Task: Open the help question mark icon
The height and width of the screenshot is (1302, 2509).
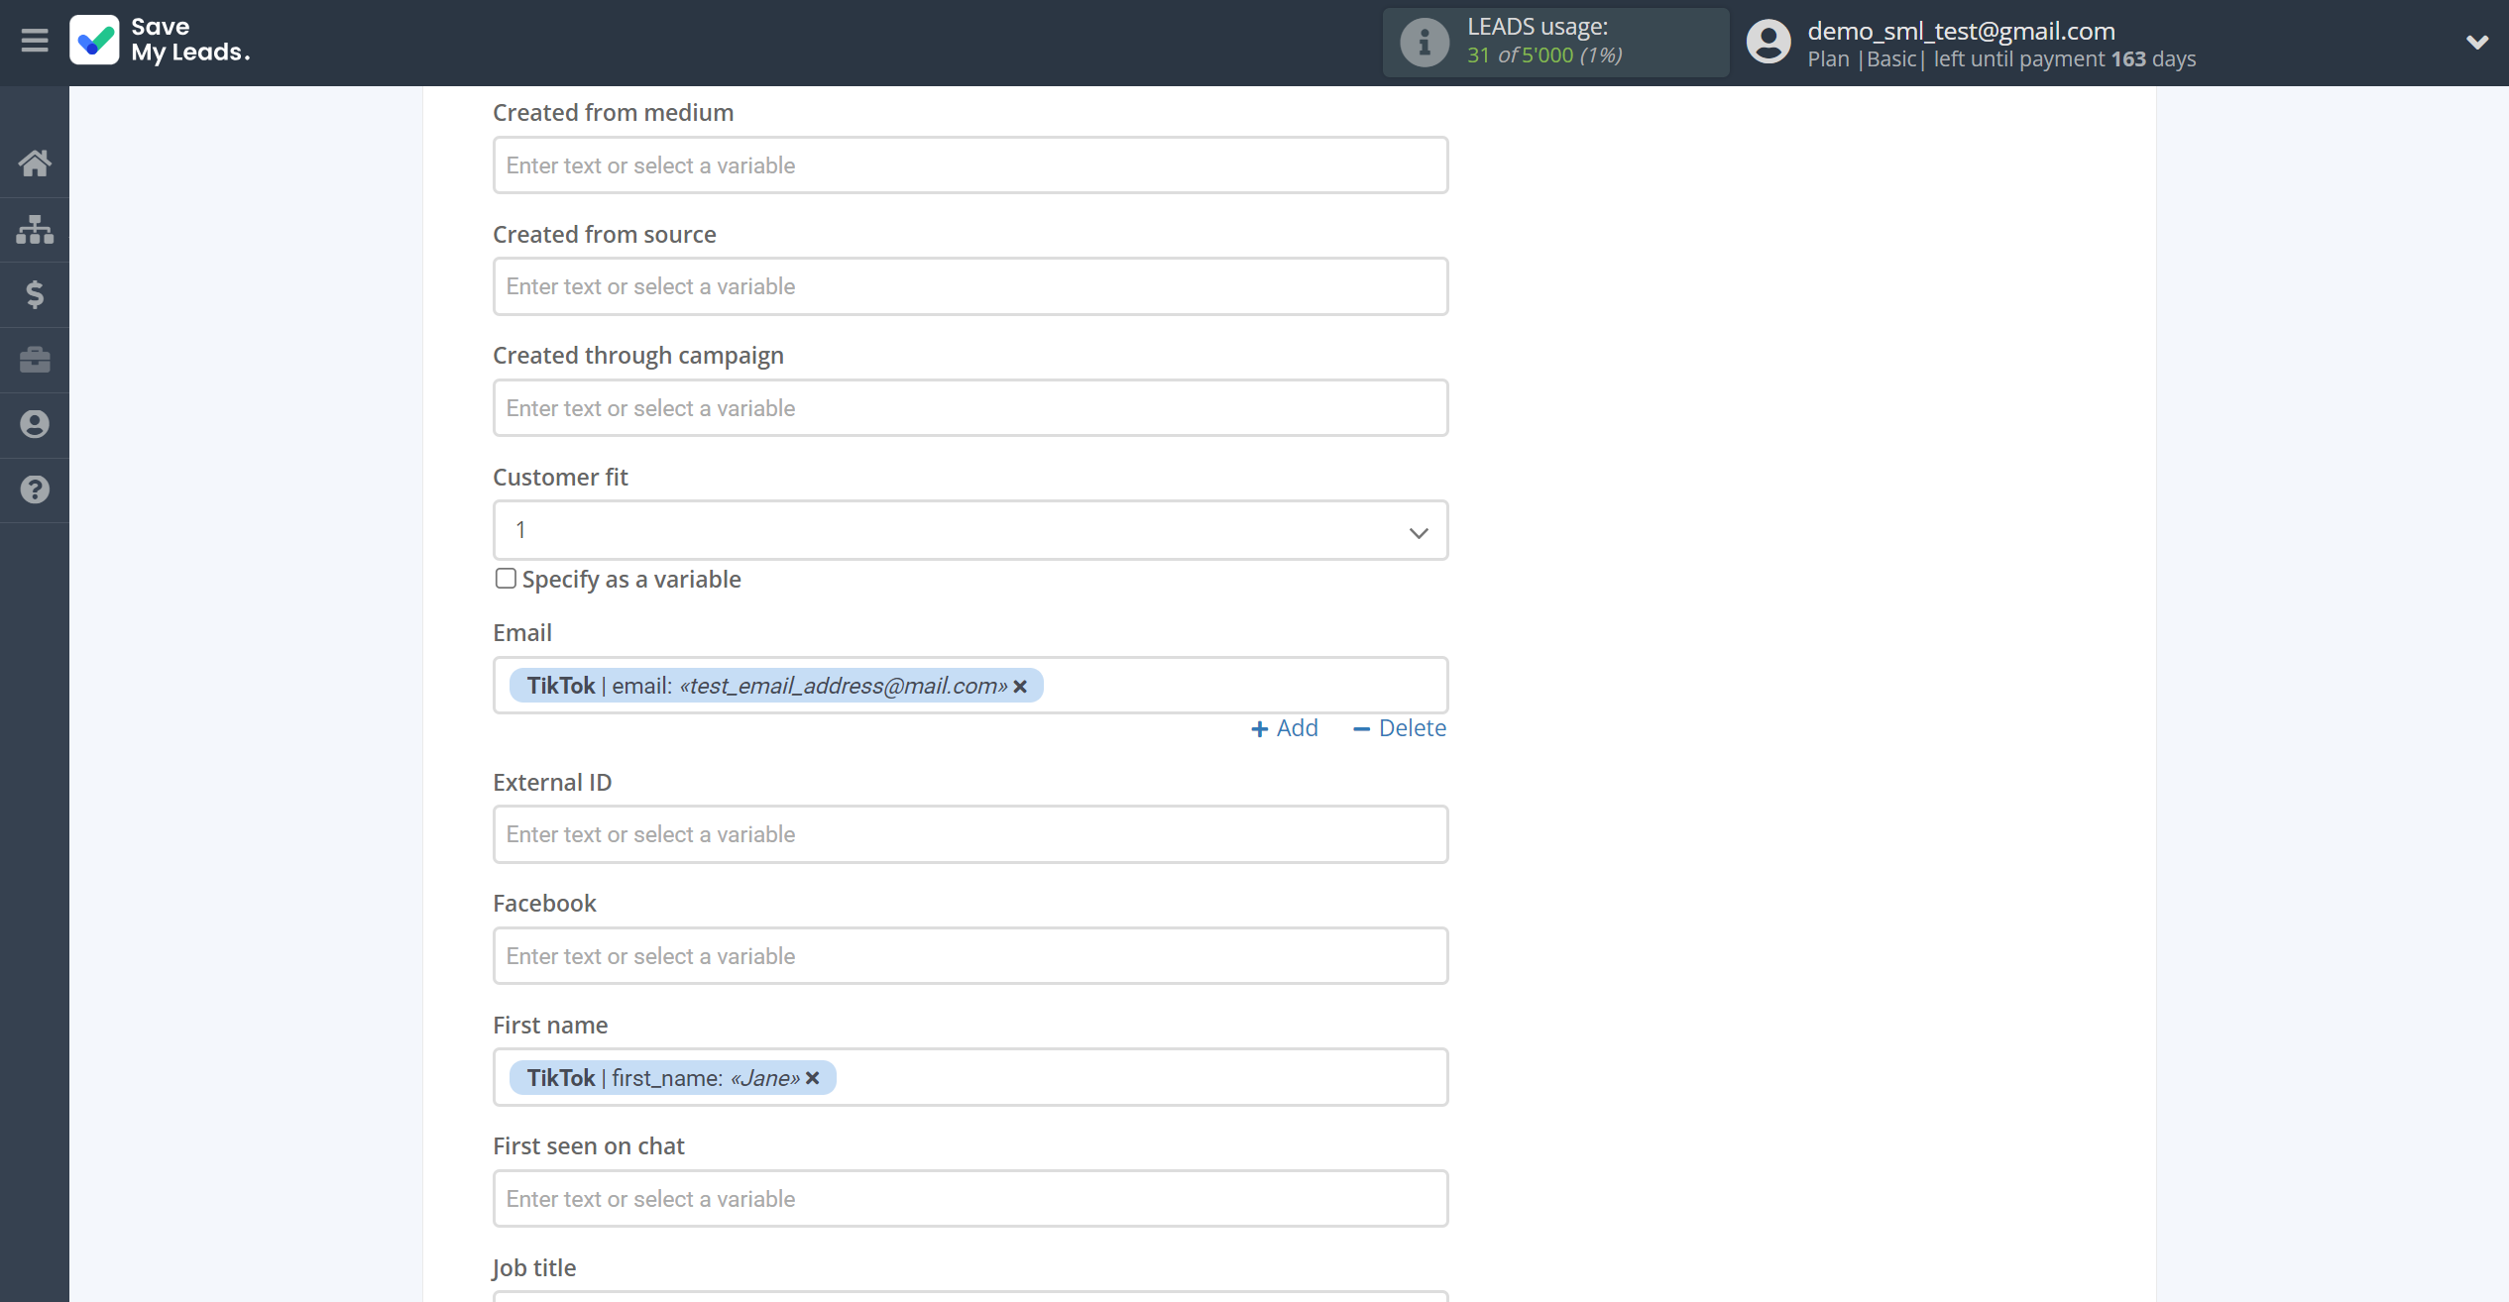Action: 35,489
